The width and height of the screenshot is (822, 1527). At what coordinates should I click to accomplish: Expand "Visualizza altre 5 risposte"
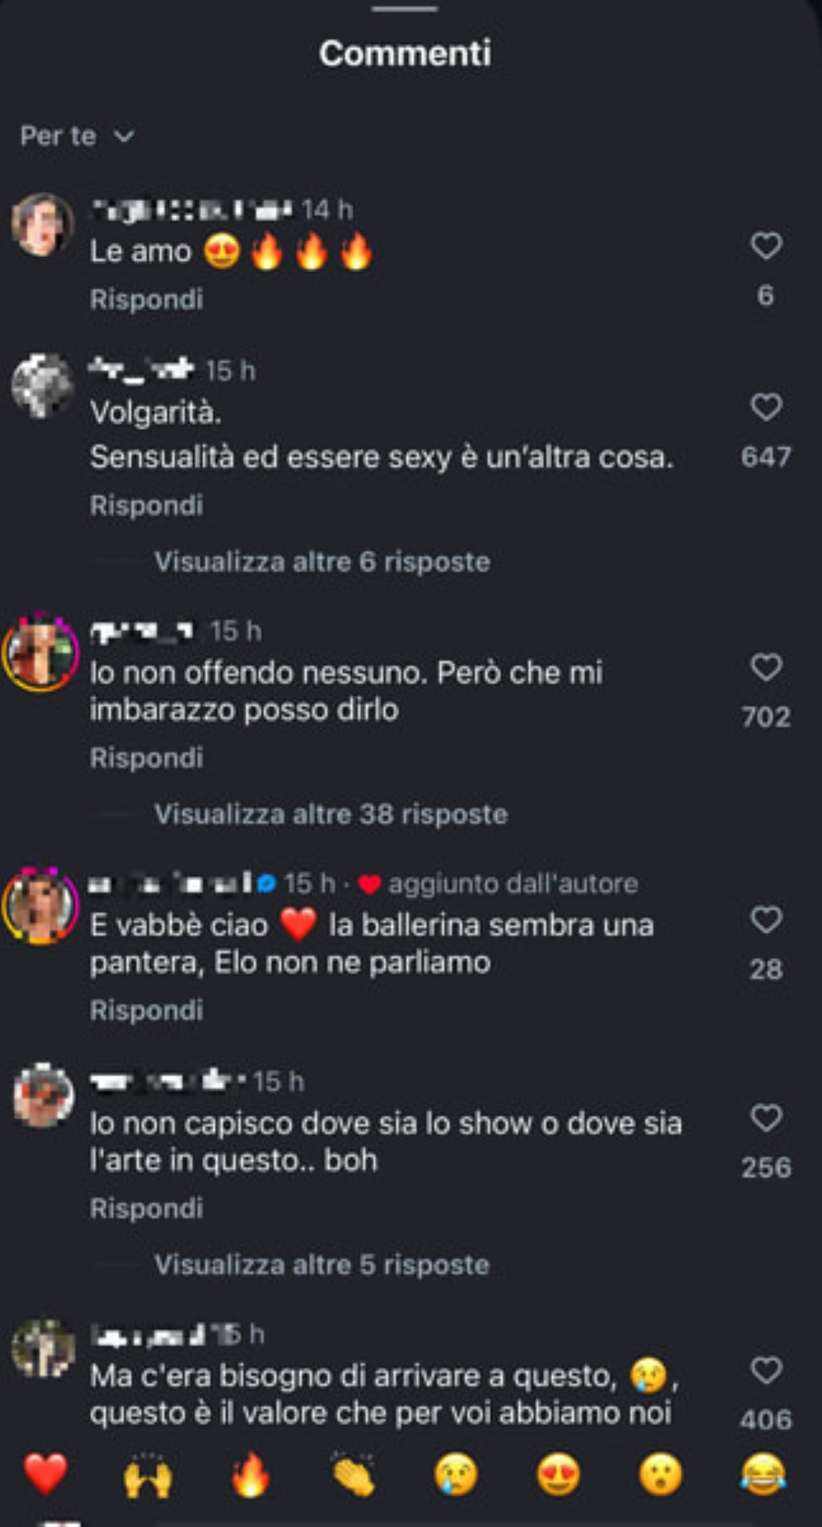(322, 1265)
